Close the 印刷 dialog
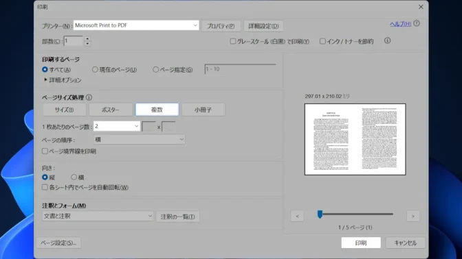This screenshot has width=462, height=259. [x=421, y=7]
